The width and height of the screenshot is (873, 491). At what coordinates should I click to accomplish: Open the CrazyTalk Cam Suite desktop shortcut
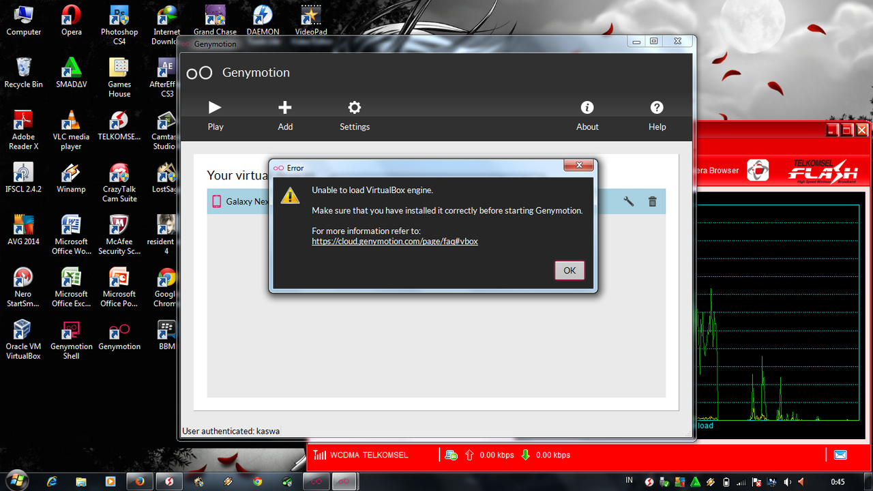tap(119, 183)
